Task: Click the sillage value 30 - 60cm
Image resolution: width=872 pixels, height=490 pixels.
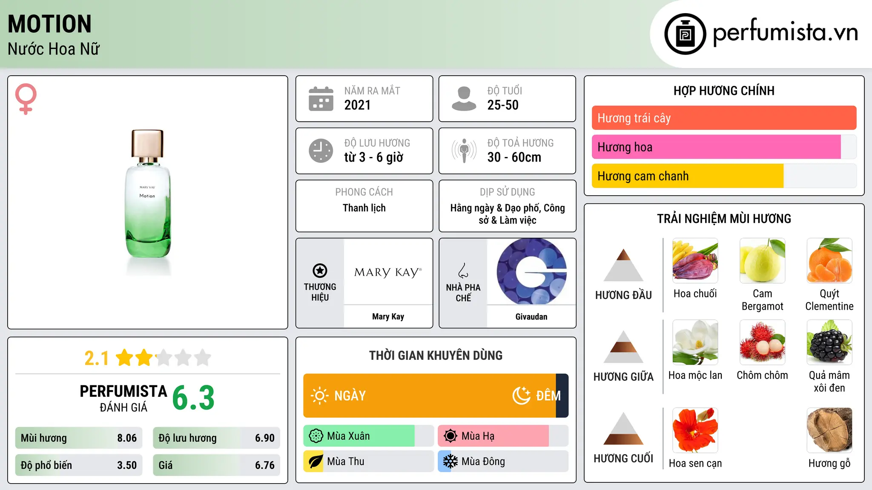Action: [514, 157]
